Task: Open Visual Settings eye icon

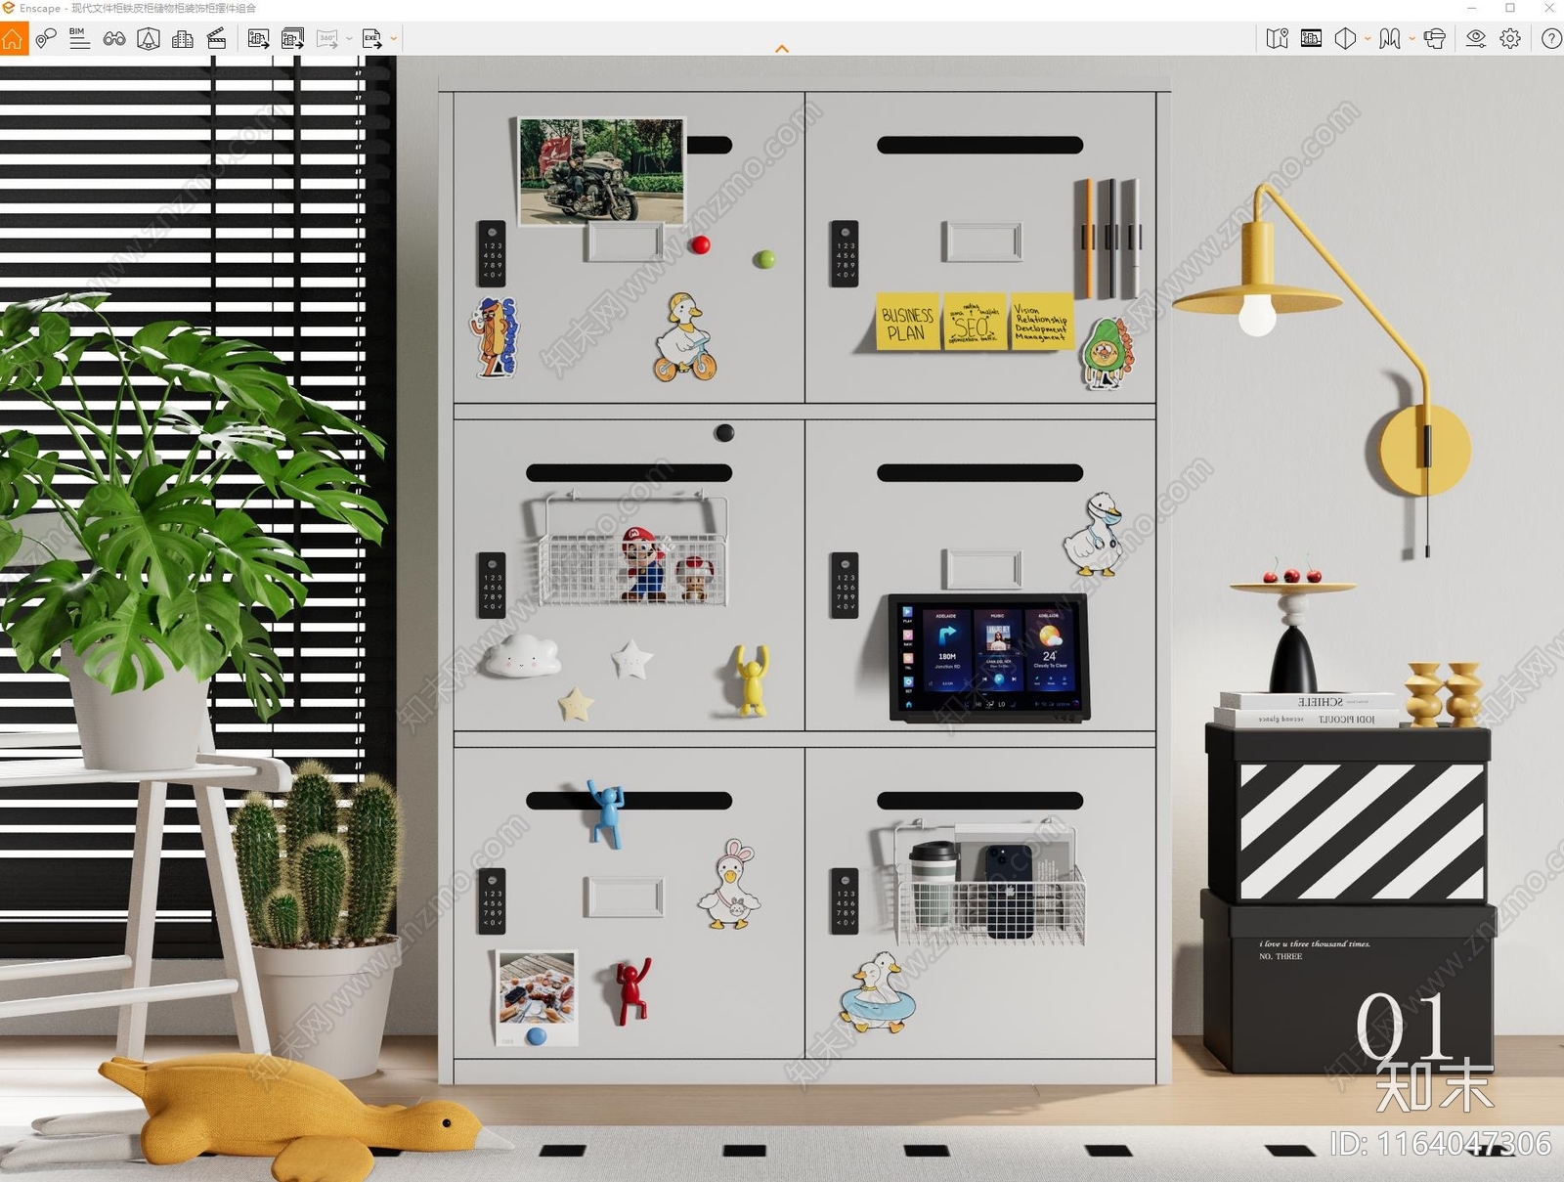Action: point(1476,39)
